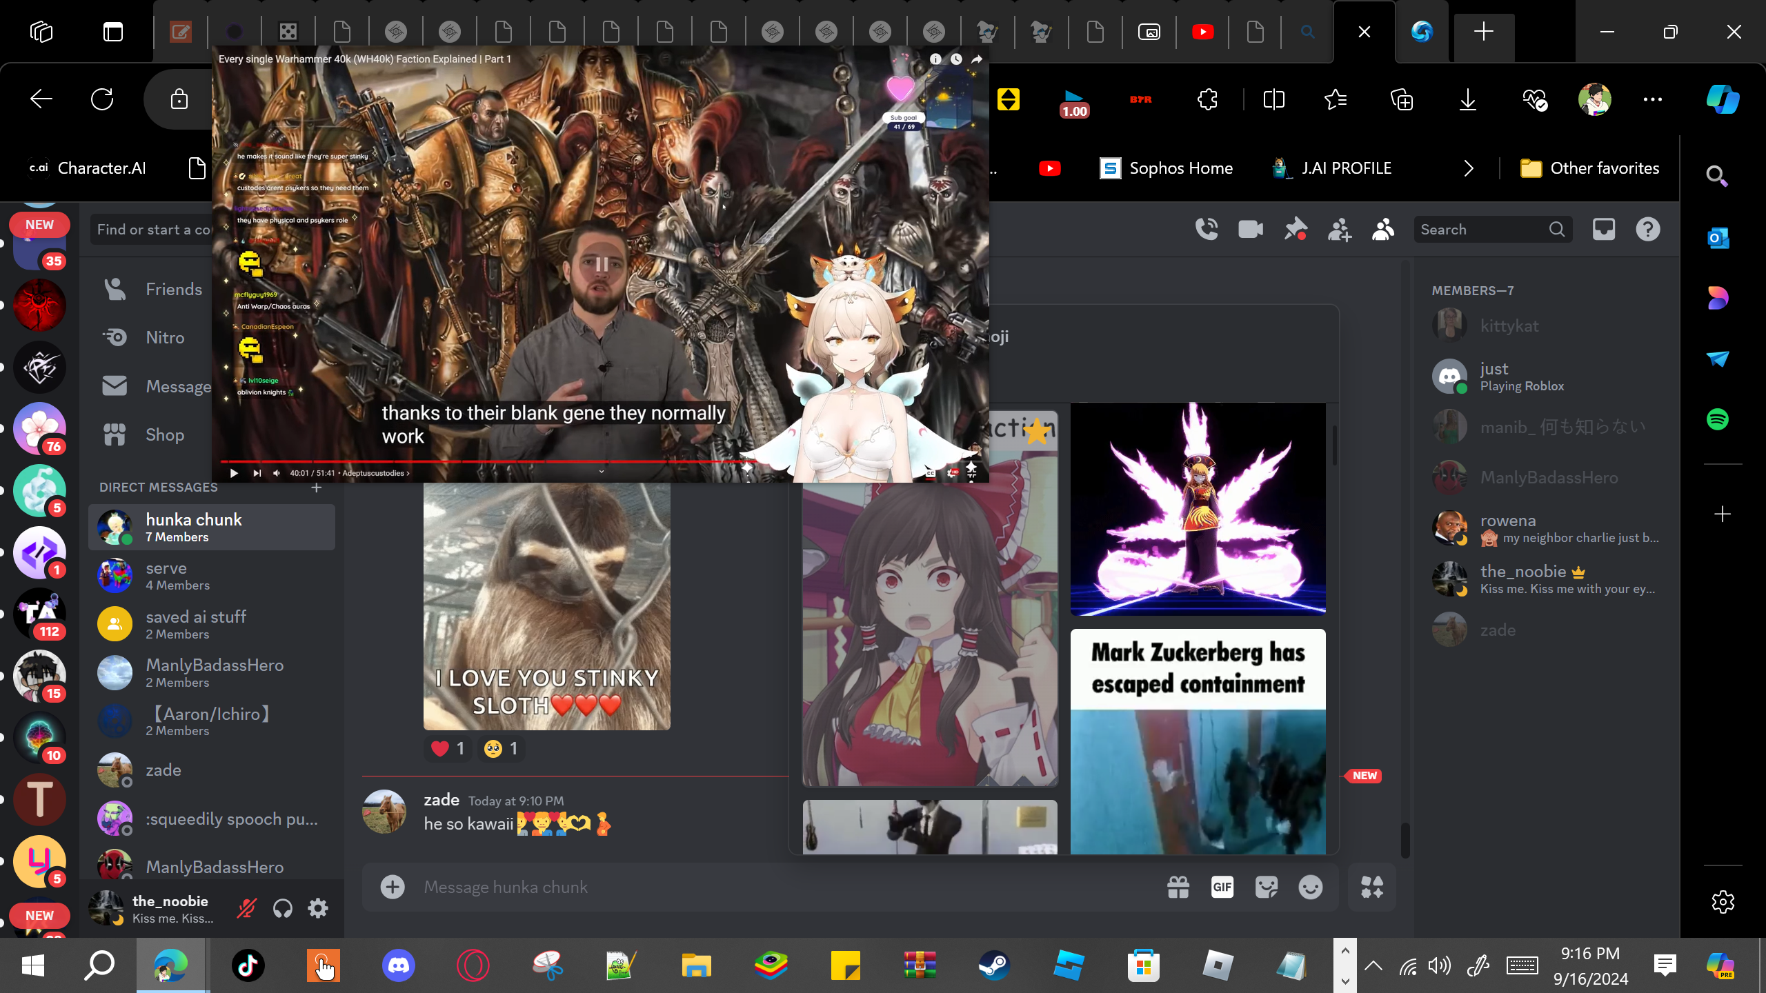
Task: Open Discord user settings gear
Action: click(x=318, y=909)
